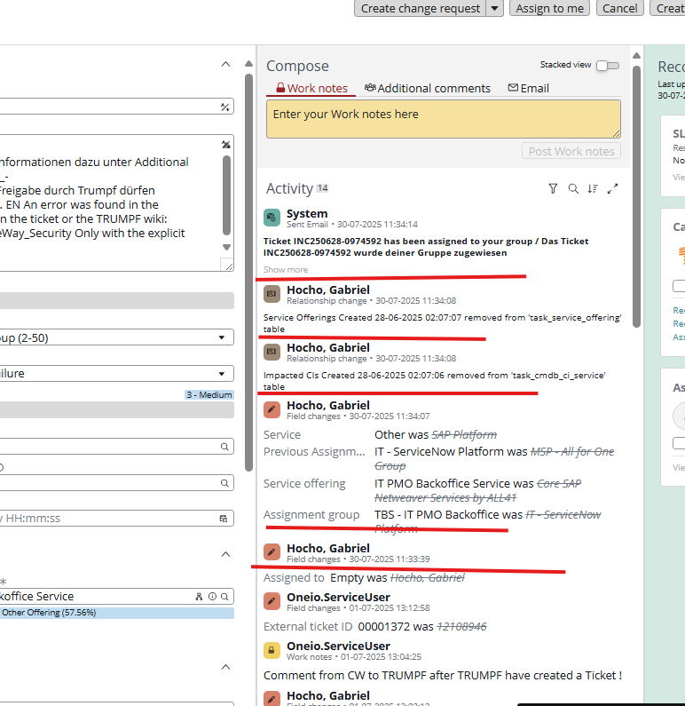Click the 3 - Medium priority badge

click(209, 395)
